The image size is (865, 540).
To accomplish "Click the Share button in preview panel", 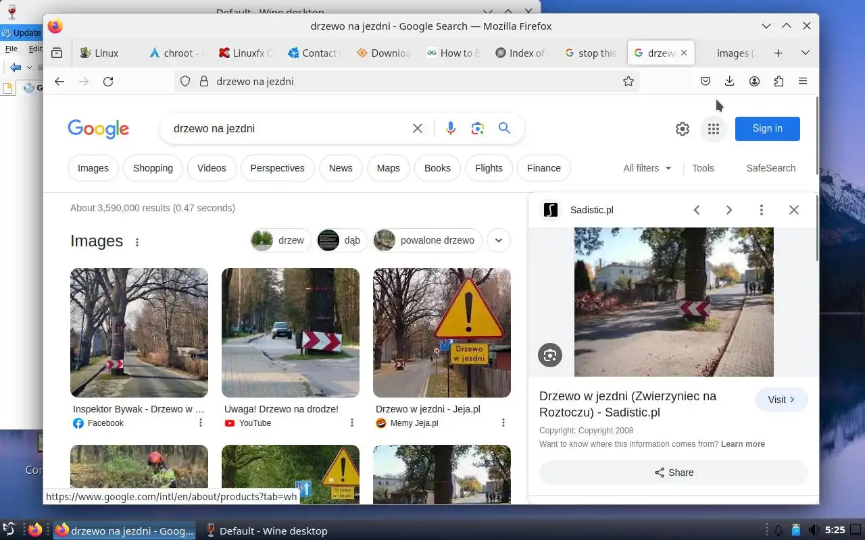I will (x=674, y=473).
